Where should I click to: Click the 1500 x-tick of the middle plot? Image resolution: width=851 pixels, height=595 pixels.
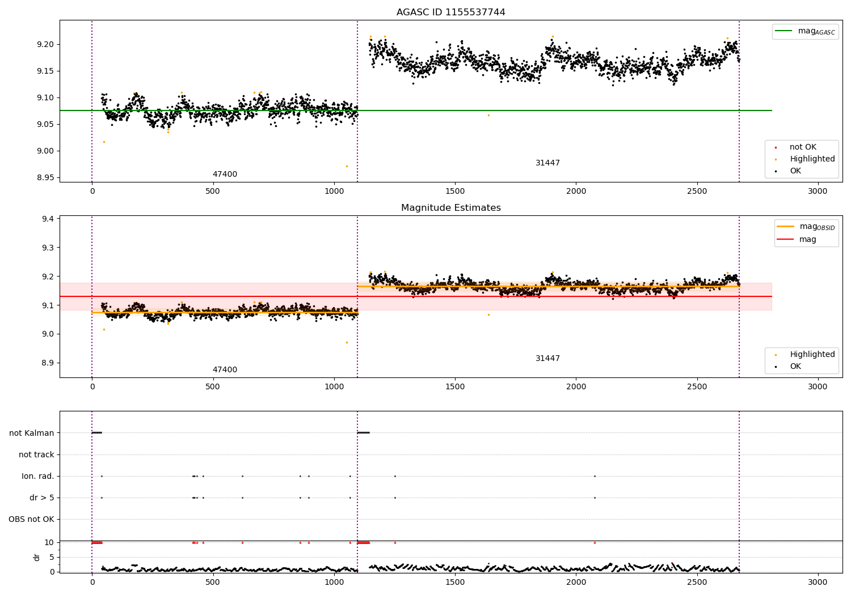[455, 386]
